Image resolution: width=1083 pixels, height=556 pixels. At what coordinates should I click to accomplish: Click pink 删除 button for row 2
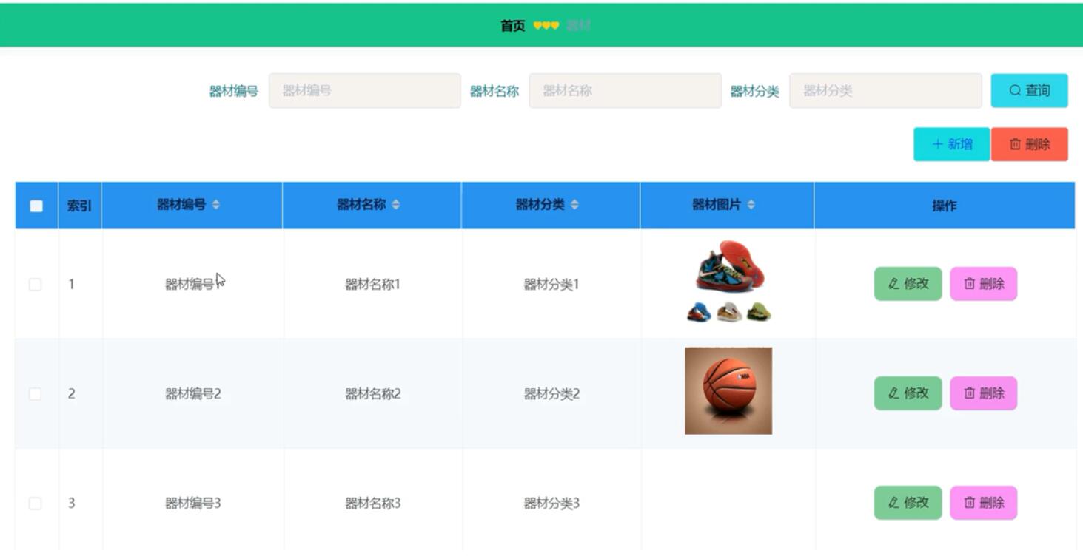983,393
